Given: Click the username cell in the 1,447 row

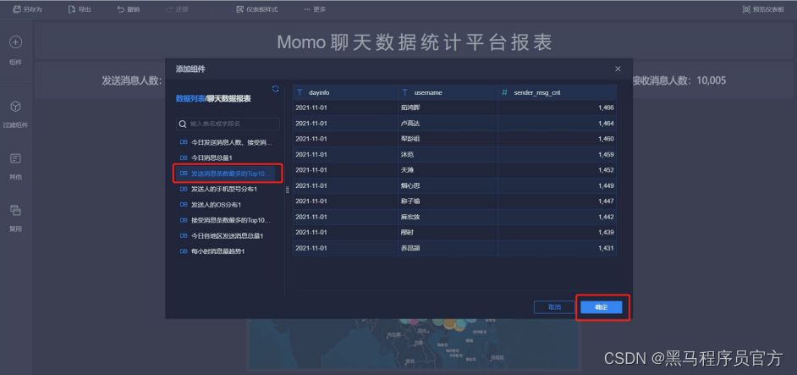Looking at the screenshot, I should pyautogui.click(x=448, y=201).
